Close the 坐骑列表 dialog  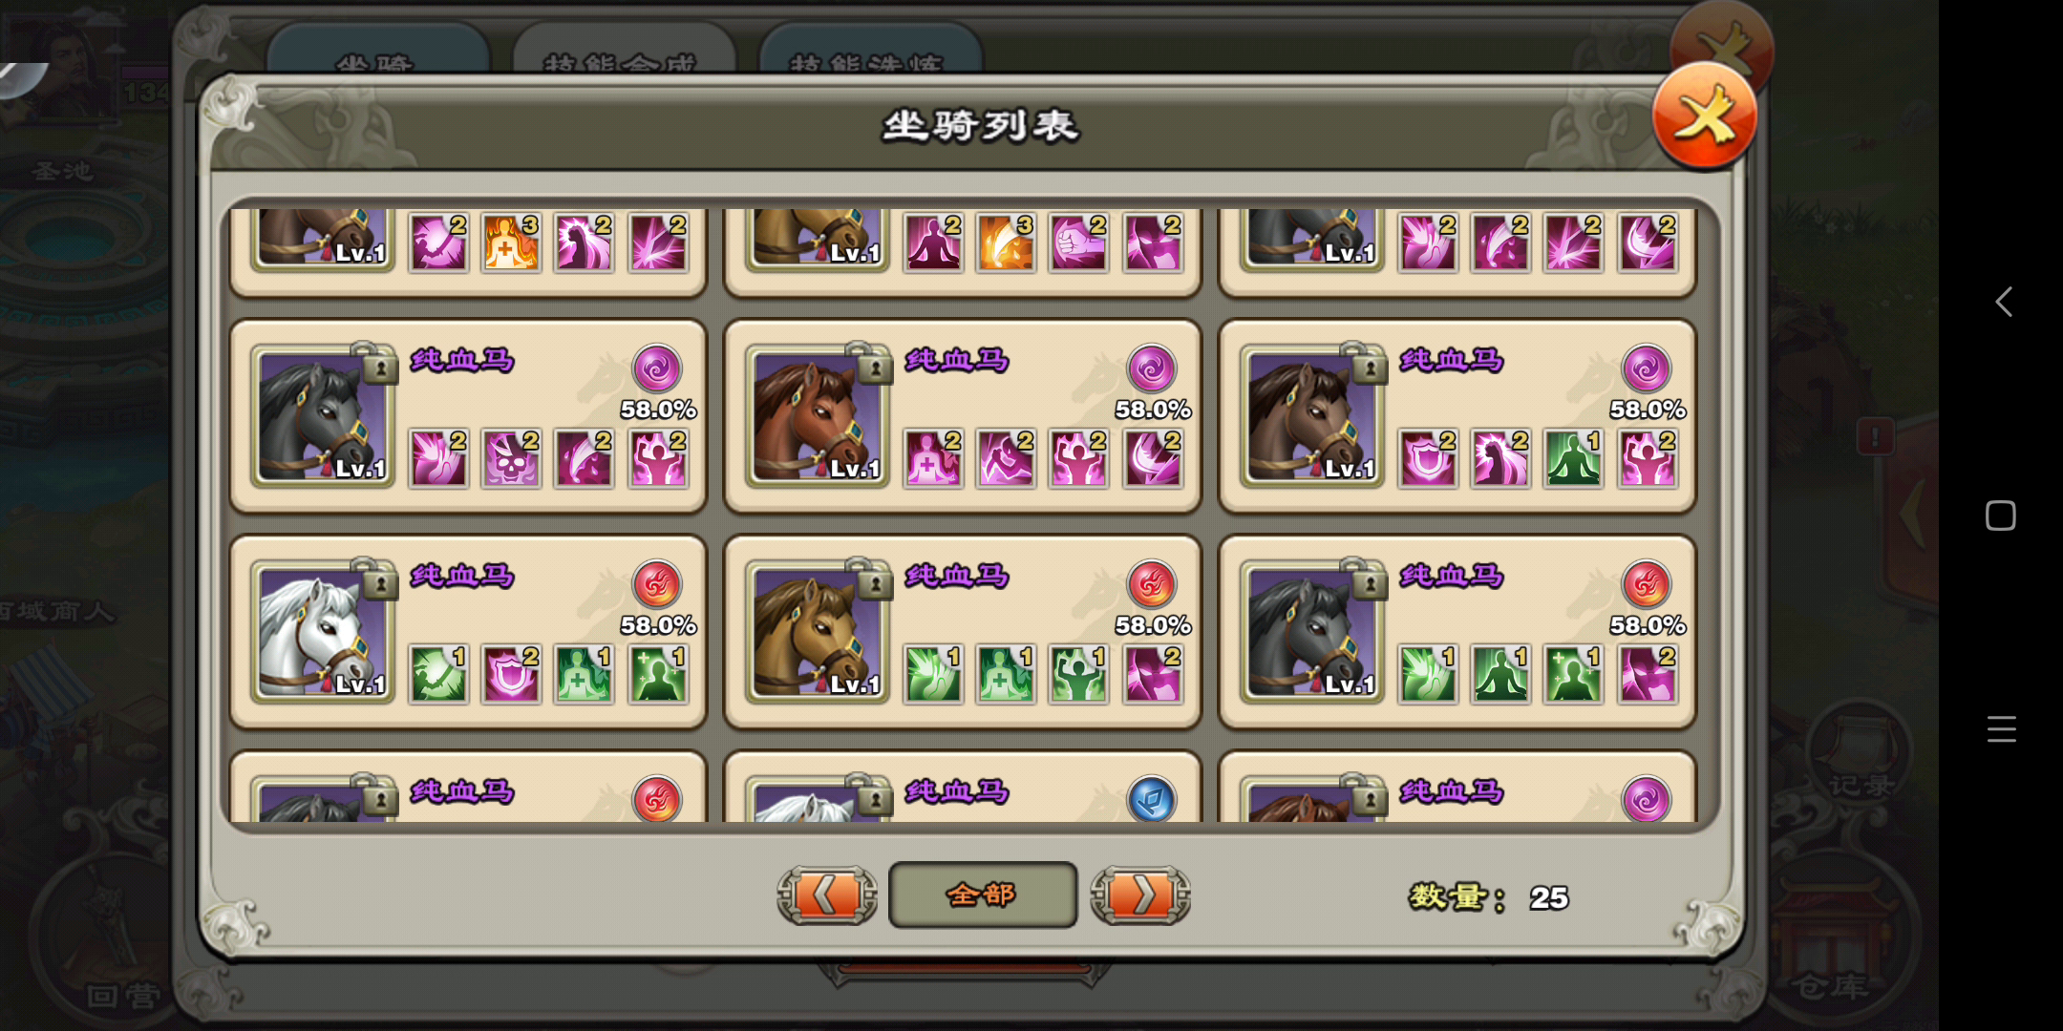point(1705,116)
